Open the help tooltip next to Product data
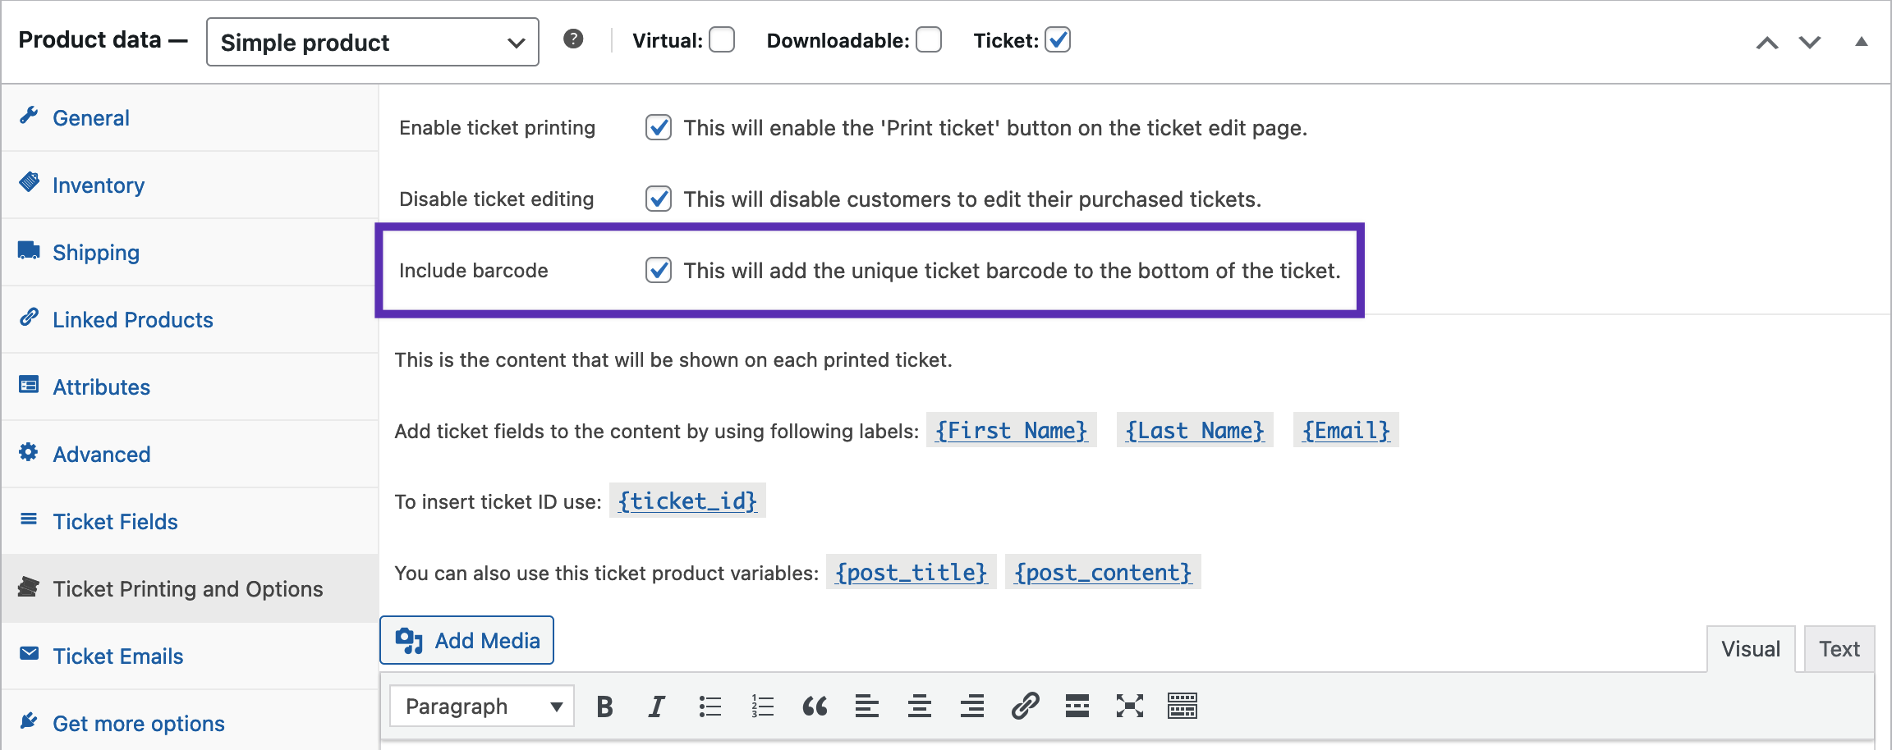1892x750 pixels. coord(574,39)
